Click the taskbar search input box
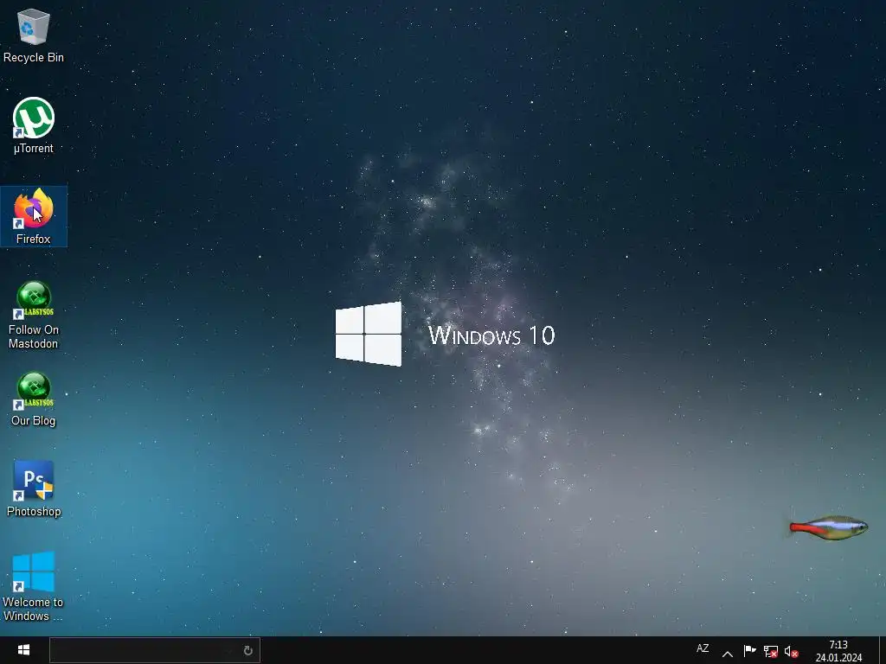 pyautogui.click(x=154, y=650)
